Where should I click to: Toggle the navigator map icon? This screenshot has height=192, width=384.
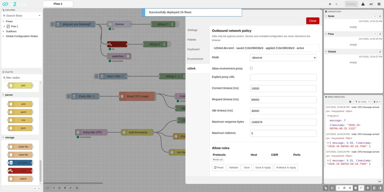pyautogui.click(x=48, y=188)
